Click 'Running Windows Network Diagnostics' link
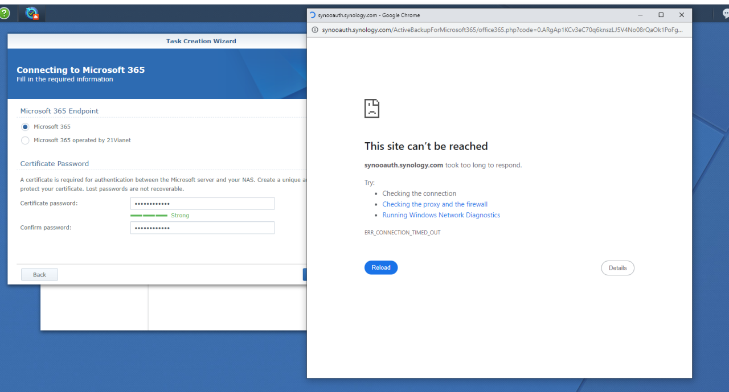Image resolution: width=729 pixels, height=392 pixels. click(441, 215)
